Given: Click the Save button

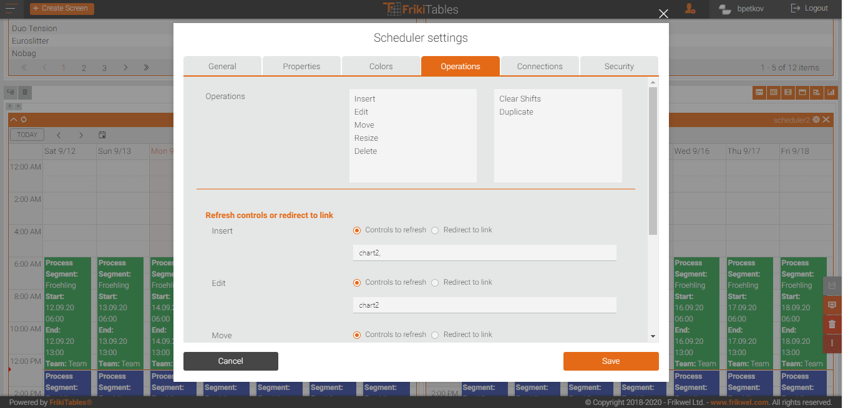Looking at the screenshot, I should (611, 361).
